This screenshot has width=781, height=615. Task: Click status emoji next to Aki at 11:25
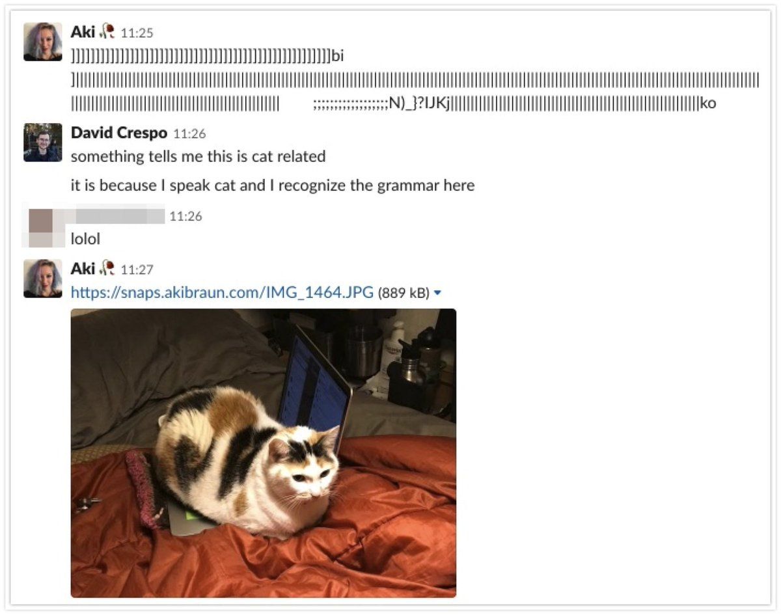pyautogui.click(x=107, y=31)
